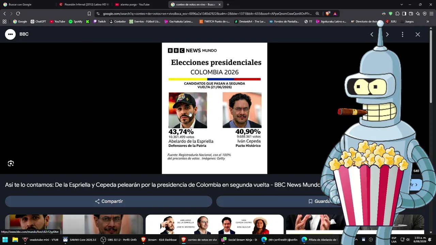Screen dimensions: 436x245
Task: Click the Compartir share button
Action: (x=109, y=201)
